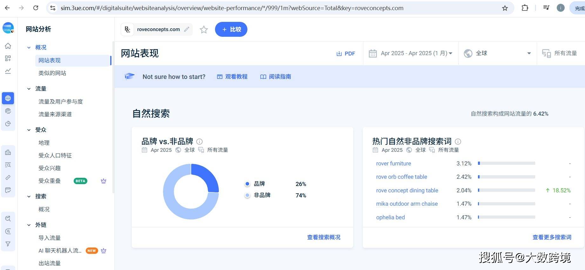Open 导入流量 sidebar item
This screenshot has width=585, height=270.
tap(50, 238)
